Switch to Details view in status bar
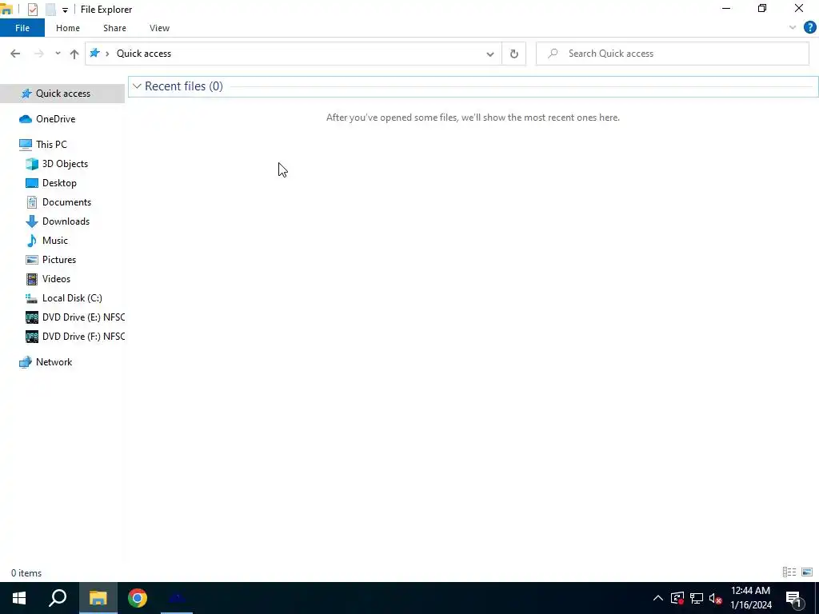This screenshot has height=614, width=819. 789,572
